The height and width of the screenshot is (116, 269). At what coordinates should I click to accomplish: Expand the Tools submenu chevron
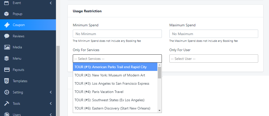51,103
